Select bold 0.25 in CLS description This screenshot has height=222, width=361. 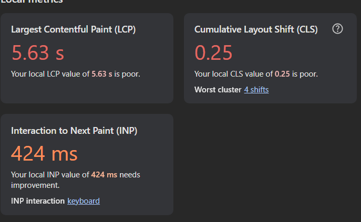(x=282, y=74)
